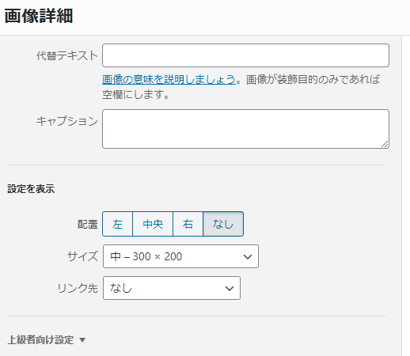Click the chevron arrow in the リンク先 dropdown
Screen dimensions: 410x356
[230, 288]
